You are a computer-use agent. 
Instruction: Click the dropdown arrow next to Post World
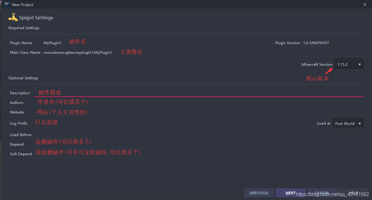(x=359, y=123)
